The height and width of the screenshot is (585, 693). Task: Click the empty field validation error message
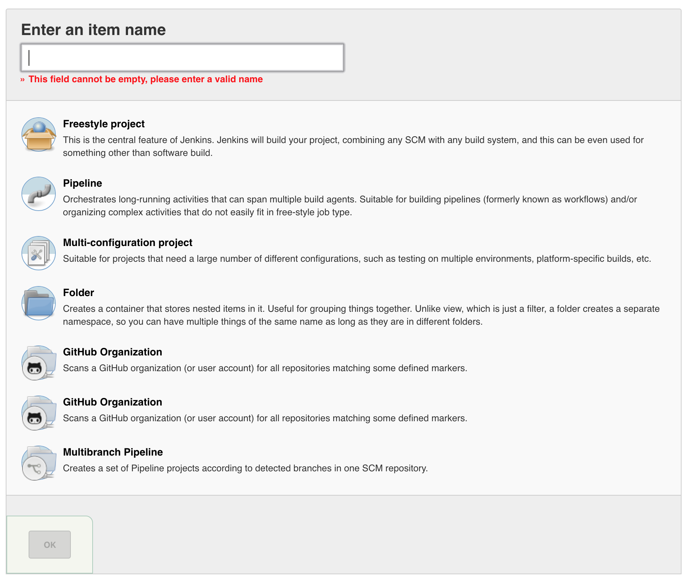[142, 79]
